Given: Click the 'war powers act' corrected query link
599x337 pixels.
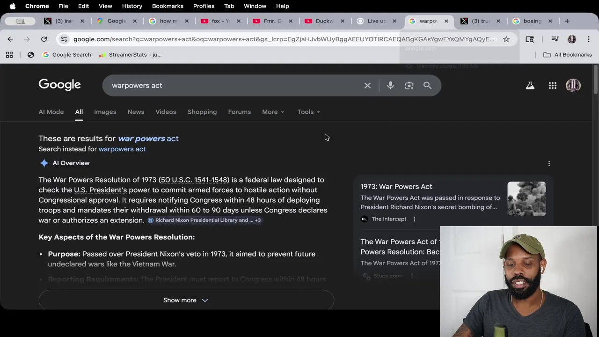Looking at the screenshot, I should pos(148,139).
